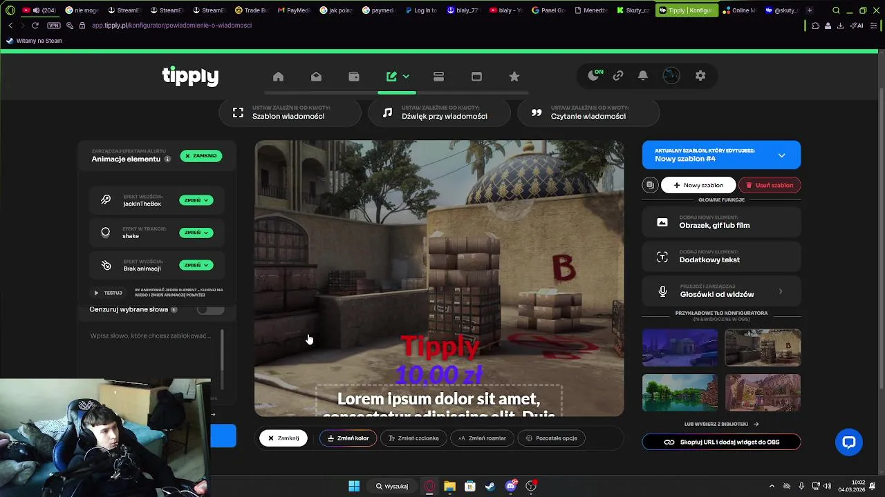Click the browser reload button

[x=35, y=26]
